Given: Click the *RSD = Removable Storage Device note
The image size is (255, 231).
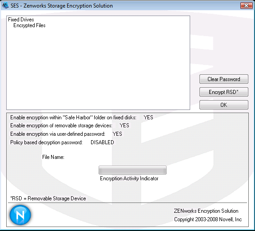Looking at the screenshot, I should [x=48, y=199].
